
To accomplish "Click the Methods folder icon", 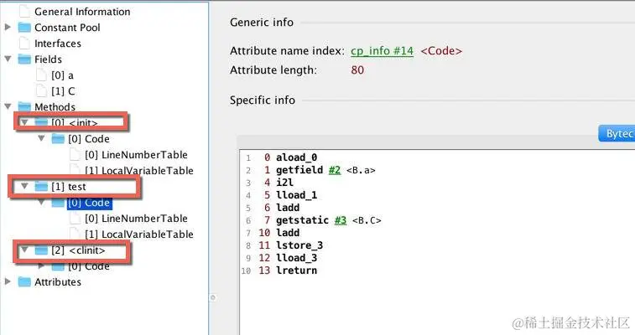I will point(24,106).
